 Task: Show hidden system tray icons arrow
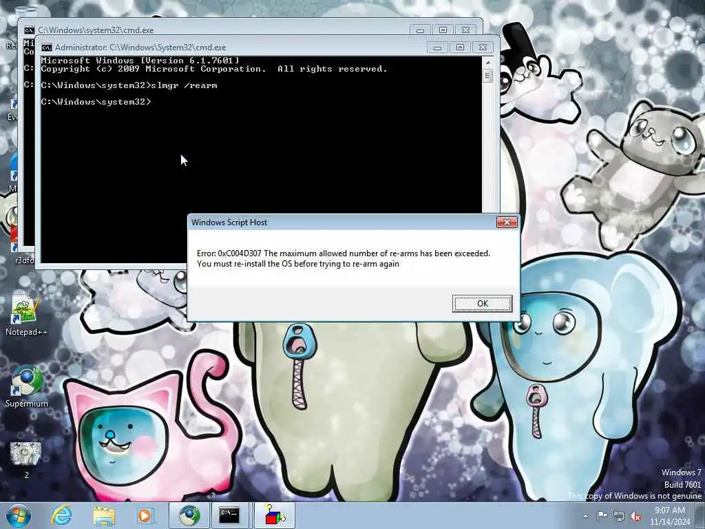[x=585, y=517]
